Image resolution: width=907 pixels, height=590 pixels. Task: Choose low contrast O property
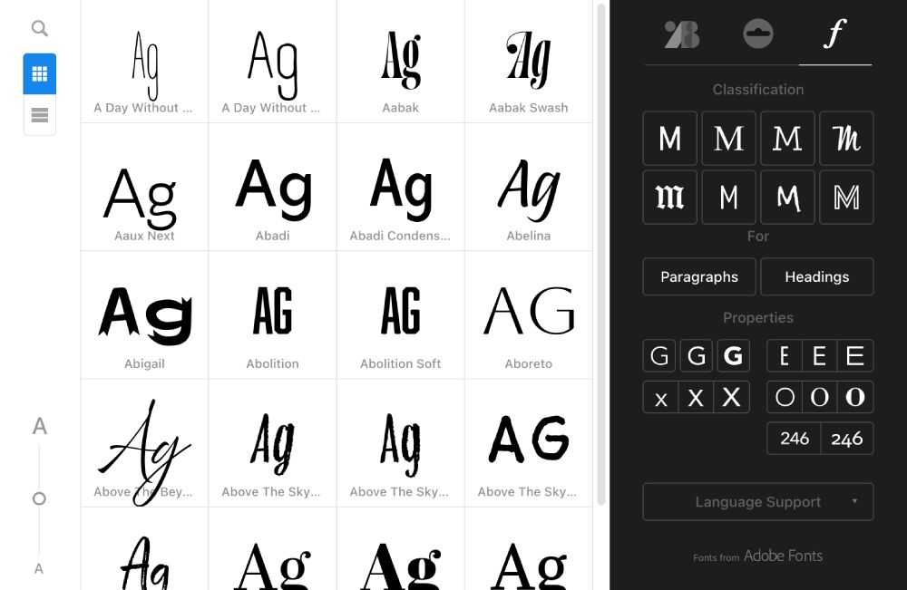click(x=785, y=397)
